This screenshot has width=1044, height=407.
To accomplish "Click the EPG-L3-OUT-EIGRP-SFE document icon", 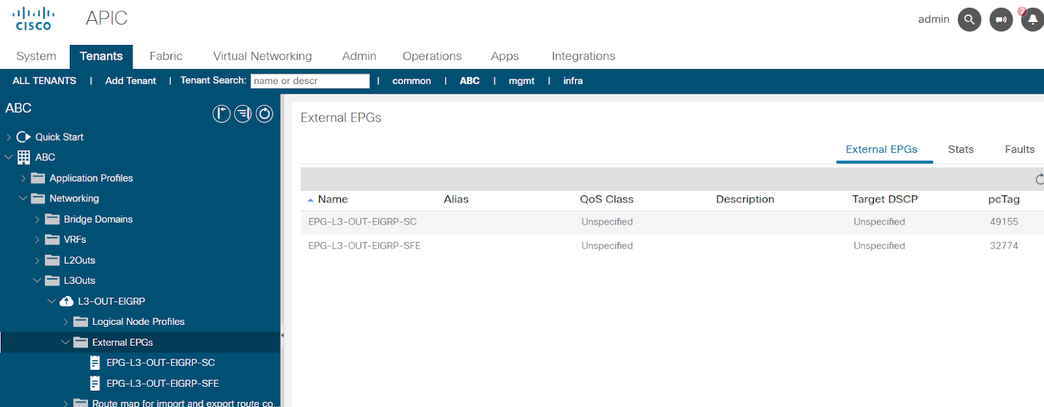I will (x=95, y=383).
